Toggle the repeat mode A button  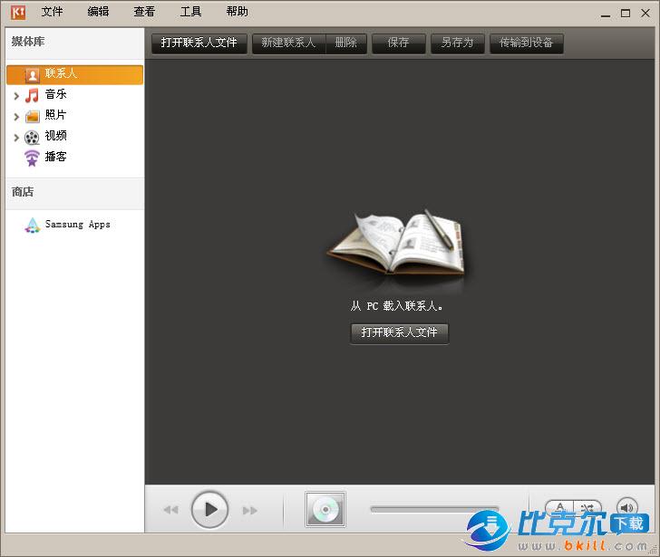click(560, 509)
